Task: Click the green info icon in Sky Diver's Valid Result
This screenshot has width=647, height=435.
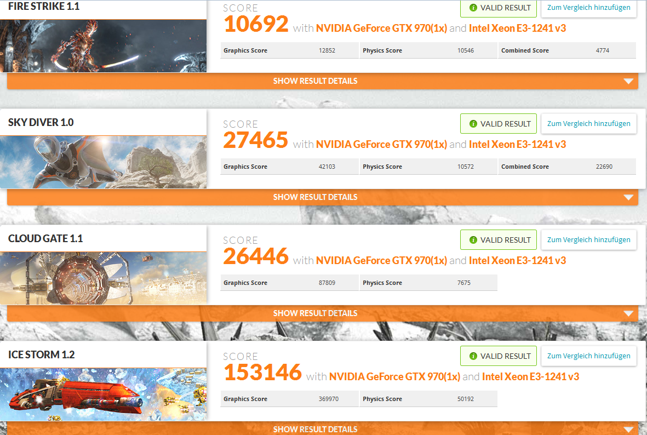Action: [x=473, y=124]
